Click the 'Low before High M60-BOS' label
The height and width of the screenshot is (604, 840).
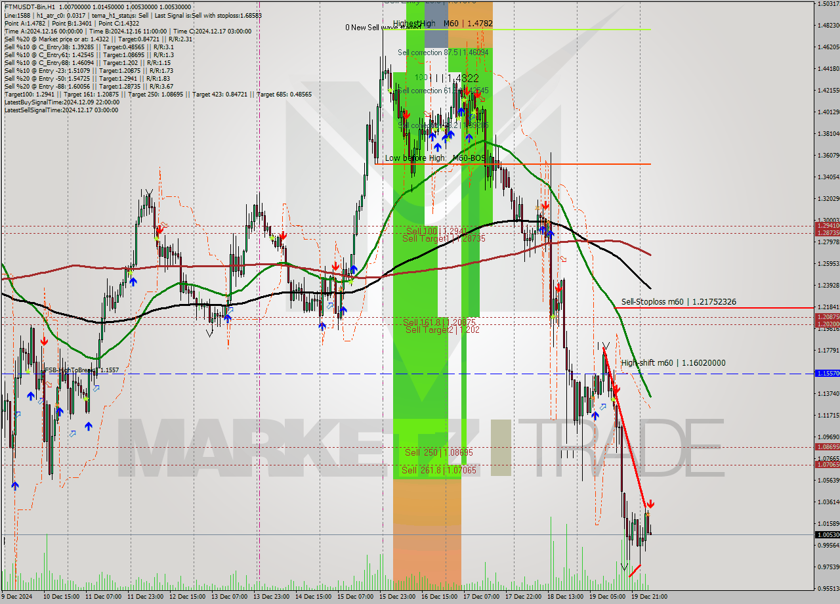click(x=435, y=158)
